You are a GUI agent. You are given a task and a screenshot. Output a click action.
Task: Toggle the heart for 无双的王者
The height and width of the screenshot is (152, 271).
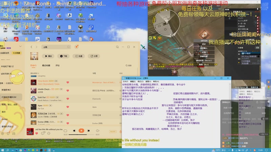click(68, 115)
